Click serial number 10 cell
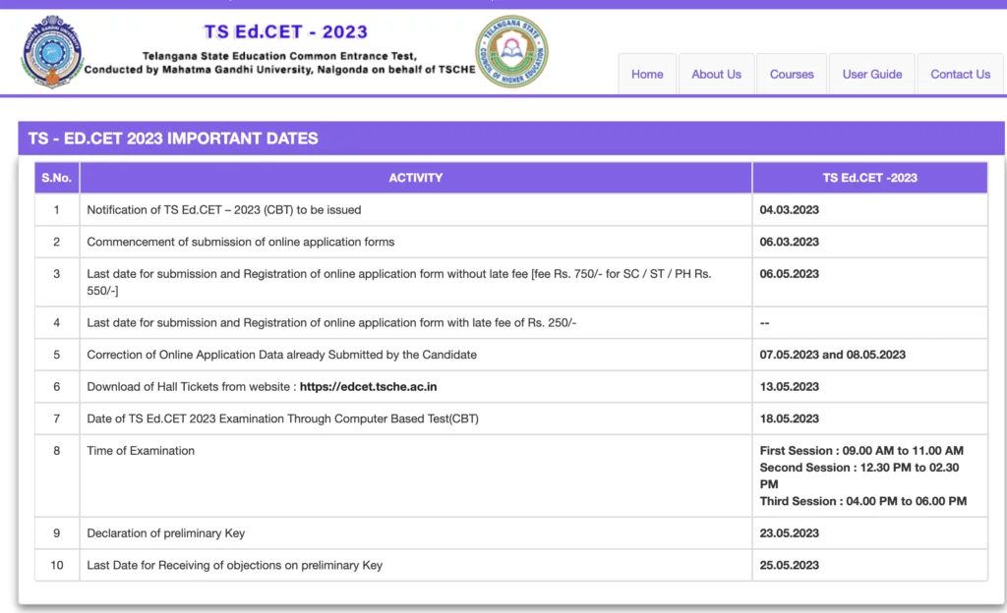Viewport: 1007px width, 613px height. click(x=56, y=565)
